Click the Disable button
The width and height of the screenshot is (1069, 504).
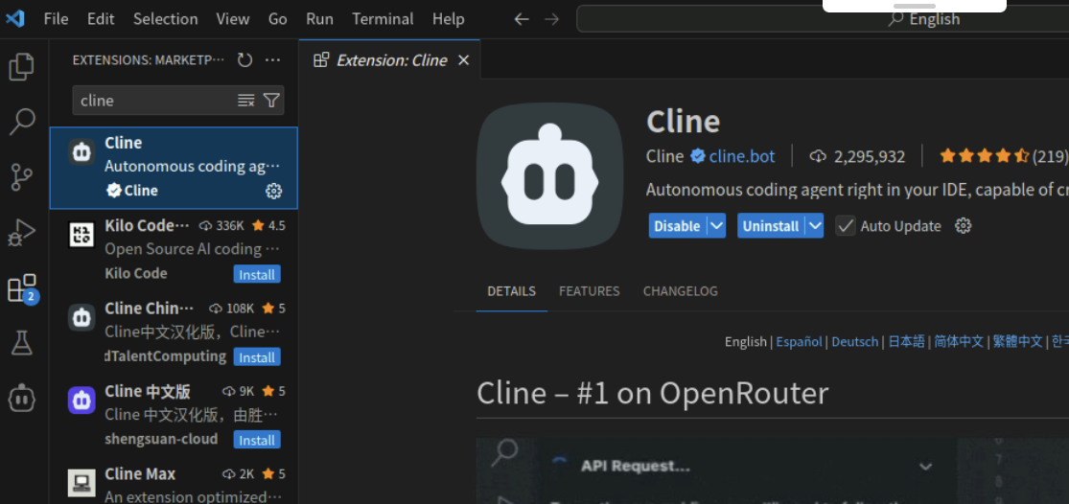[x=677, y=225]
